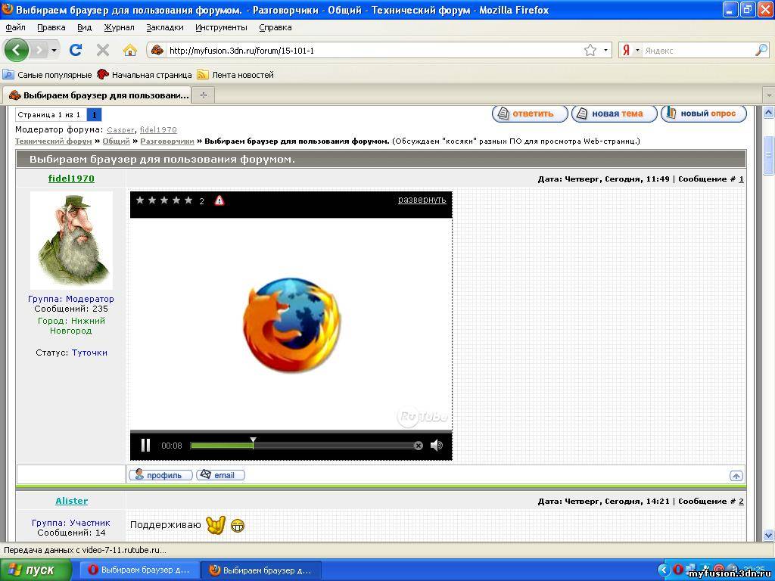Open the back/forward history dropdown

(x=54, y=50)
